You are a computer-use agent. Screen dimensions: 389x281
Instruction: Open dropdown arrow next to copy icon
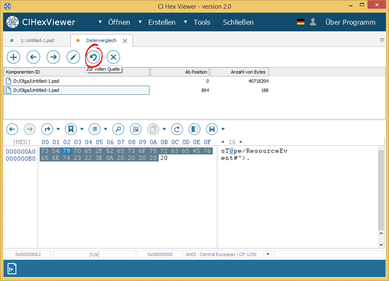point(164,129)
